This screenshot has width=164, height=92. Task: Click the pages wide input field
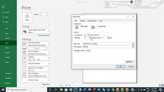(x=87, y=38)
